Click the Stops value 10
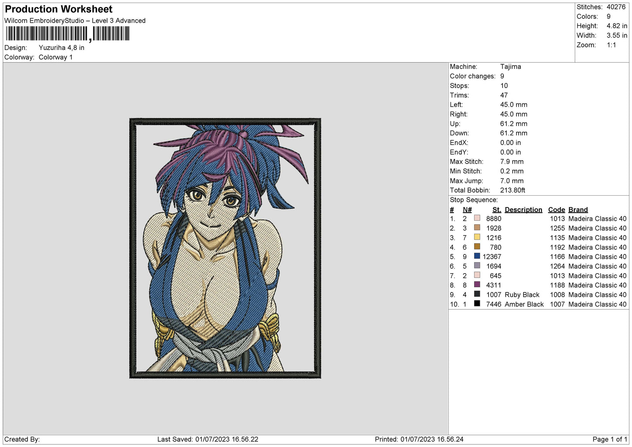Image resolution: width=632 pixels, height=447 pixels. pos(504,86)
